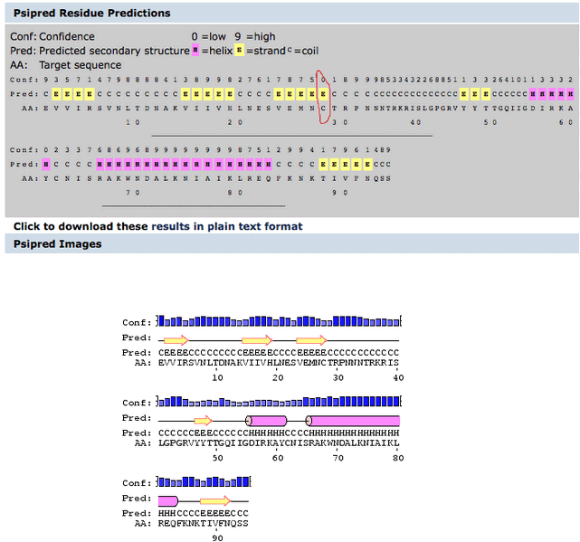Viewport: 580px width, 542px height.
Task: Click the blue confidence bars of top diagram row
Action: pyautogui.click(x=279, y=322)
